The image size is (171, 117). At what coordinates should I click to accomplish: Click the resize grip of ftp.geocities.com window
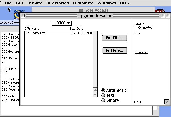pos(167,102)
